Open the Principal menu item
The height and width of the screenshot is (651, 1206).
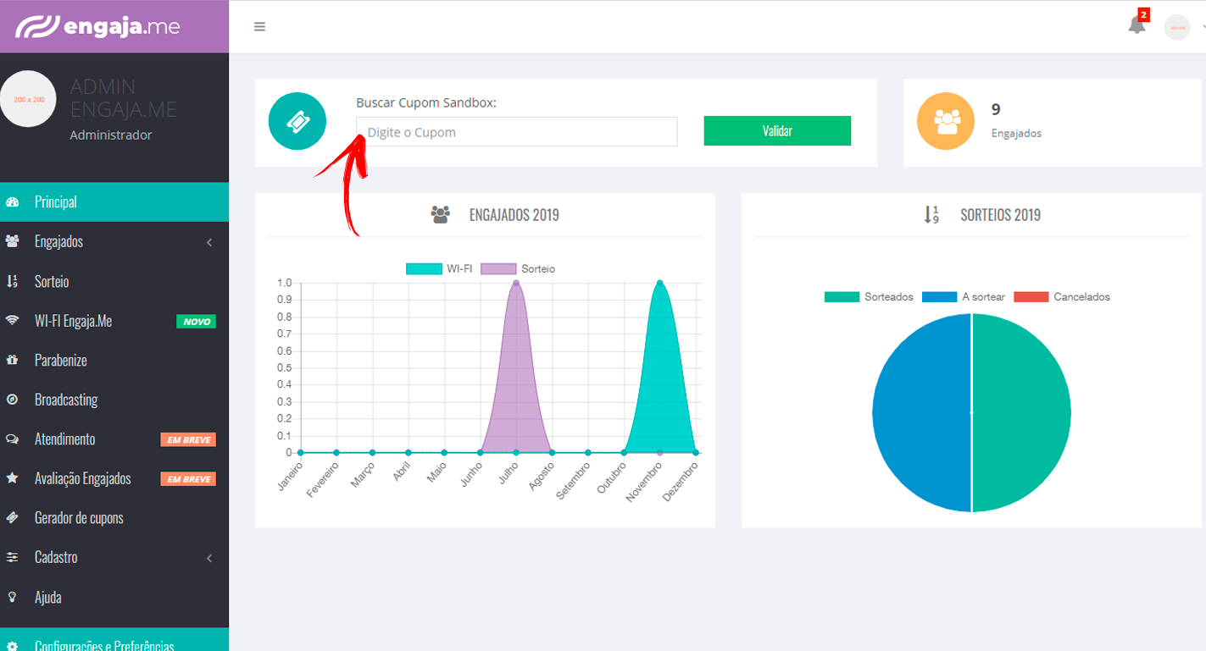114,202
